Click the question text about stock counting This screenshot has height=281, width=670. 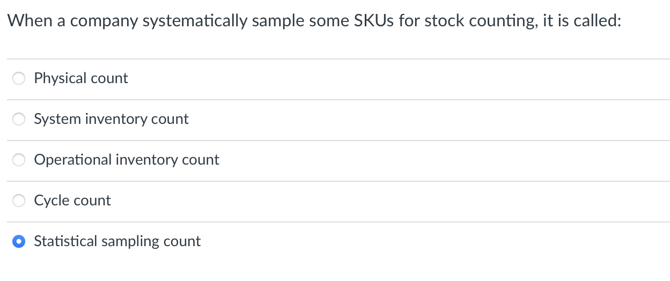click(314, 21)
